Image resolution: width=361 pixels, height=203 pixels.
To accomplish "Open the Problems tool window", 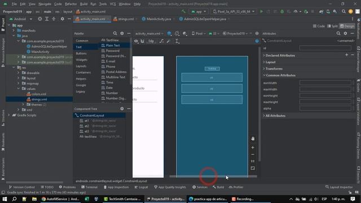I will [67, 187].
